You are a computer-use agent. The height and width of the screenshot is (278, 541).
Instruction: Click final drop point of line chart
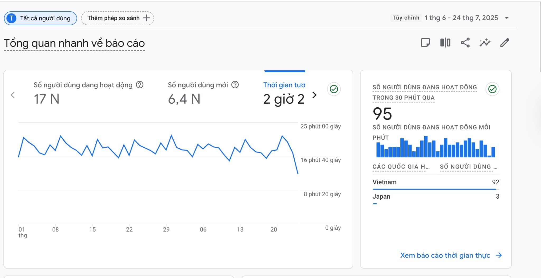coord(298,174)
